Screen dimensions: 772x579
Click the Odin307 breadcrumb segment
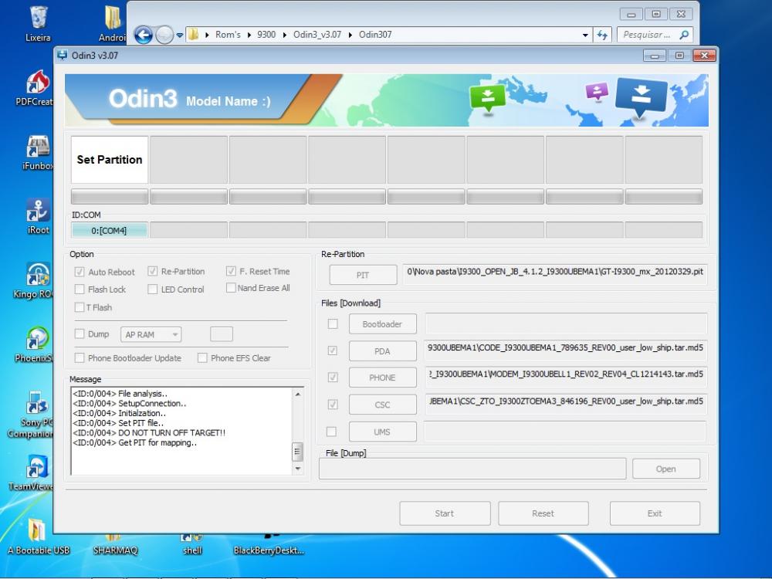pyautogui.click(x=375, y=35)
